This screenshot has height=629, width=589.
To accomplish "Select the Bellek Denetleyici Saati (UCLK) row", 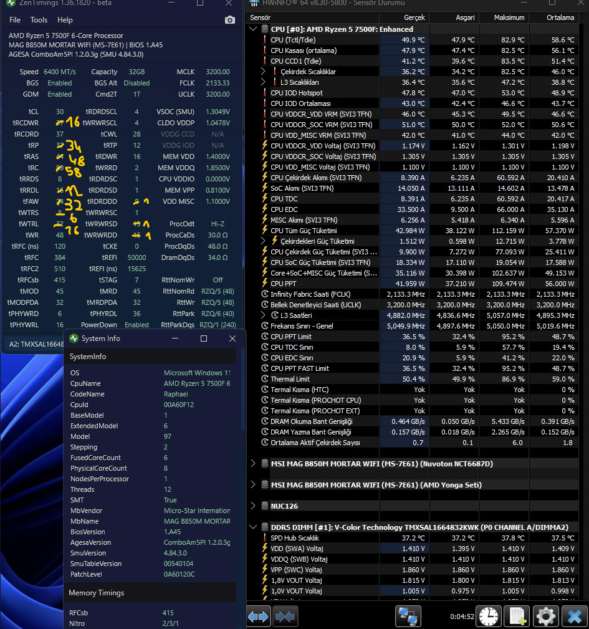I will click(x=413, y=304).
